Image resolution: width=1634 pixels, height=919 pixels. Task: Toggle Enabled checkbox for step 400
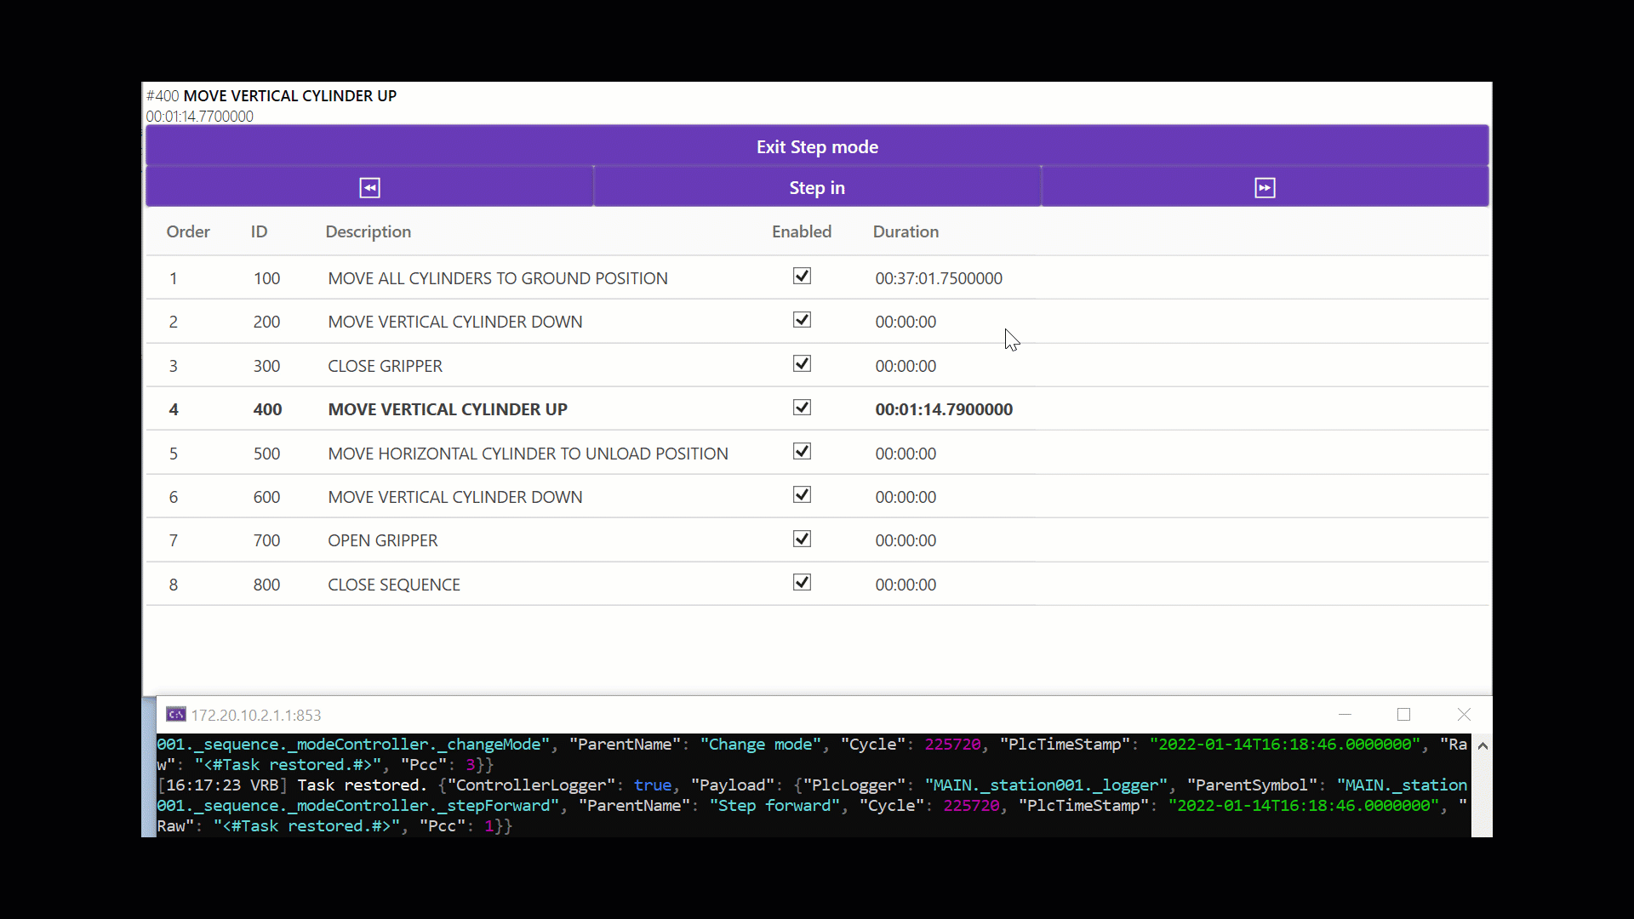802,408
